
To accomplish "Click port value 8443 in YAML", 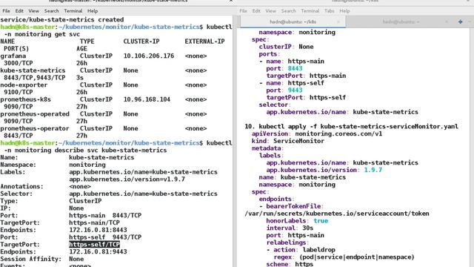I will coord(295,68).
